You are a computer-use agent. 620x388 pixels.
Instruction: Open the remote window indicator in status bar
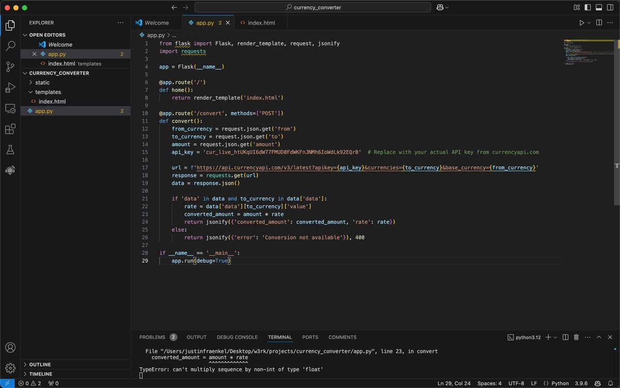pyautogui.click(x=7, y=383)
